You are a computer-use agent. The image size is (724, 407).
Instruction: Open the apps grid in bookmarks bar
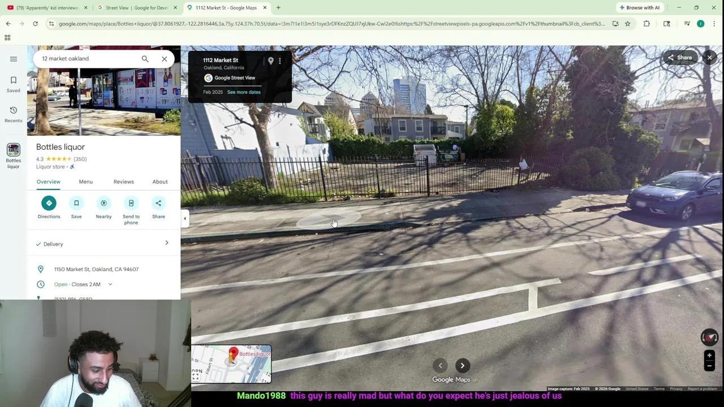tap(7, 38)
